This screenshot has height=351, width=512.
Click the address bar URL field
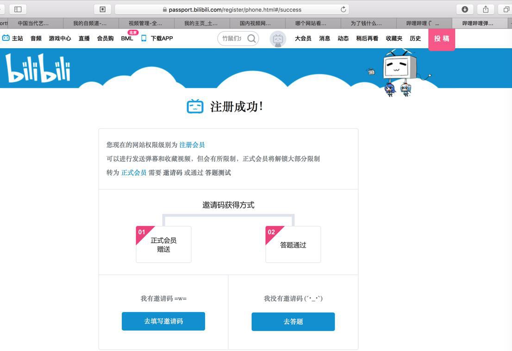(232, 9)
